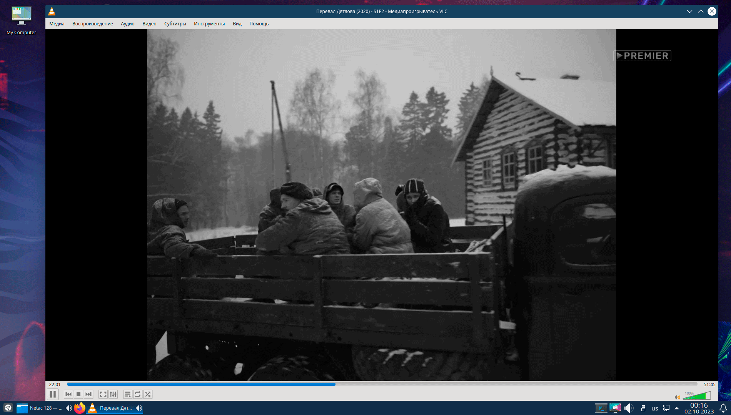Set VLC volume using the green slider
731x415 pixels.
pos(697,396)
